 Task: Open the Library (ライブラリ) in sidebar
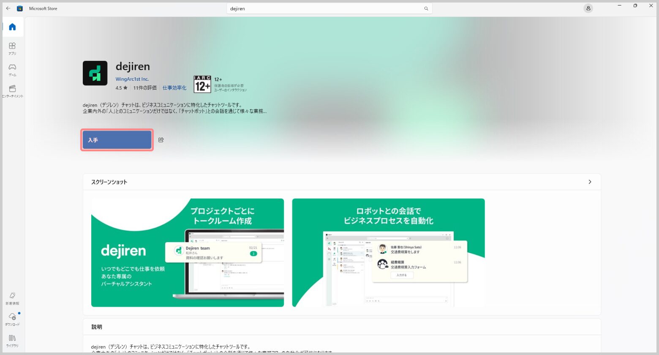(x=12, y=340)
